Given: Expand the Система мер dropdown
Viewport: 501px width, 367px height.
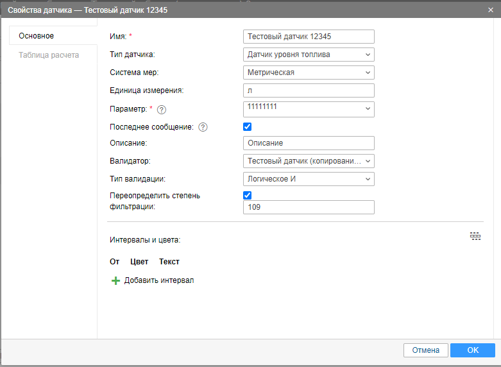Looking at the screenshot, I should click(309, 73).
